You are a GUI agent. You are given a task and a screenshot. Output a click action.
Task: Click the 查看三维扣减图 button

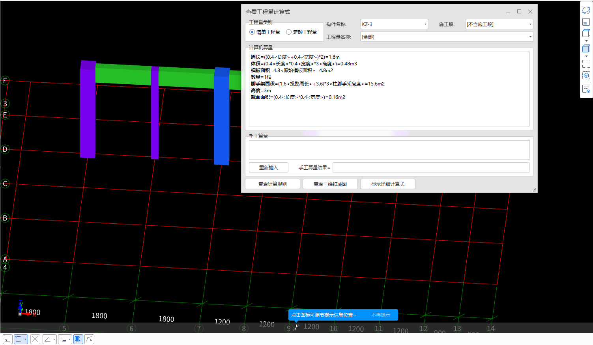tap(330, 184)
